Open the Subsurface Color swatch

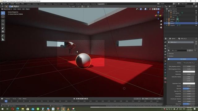(189, 84)
